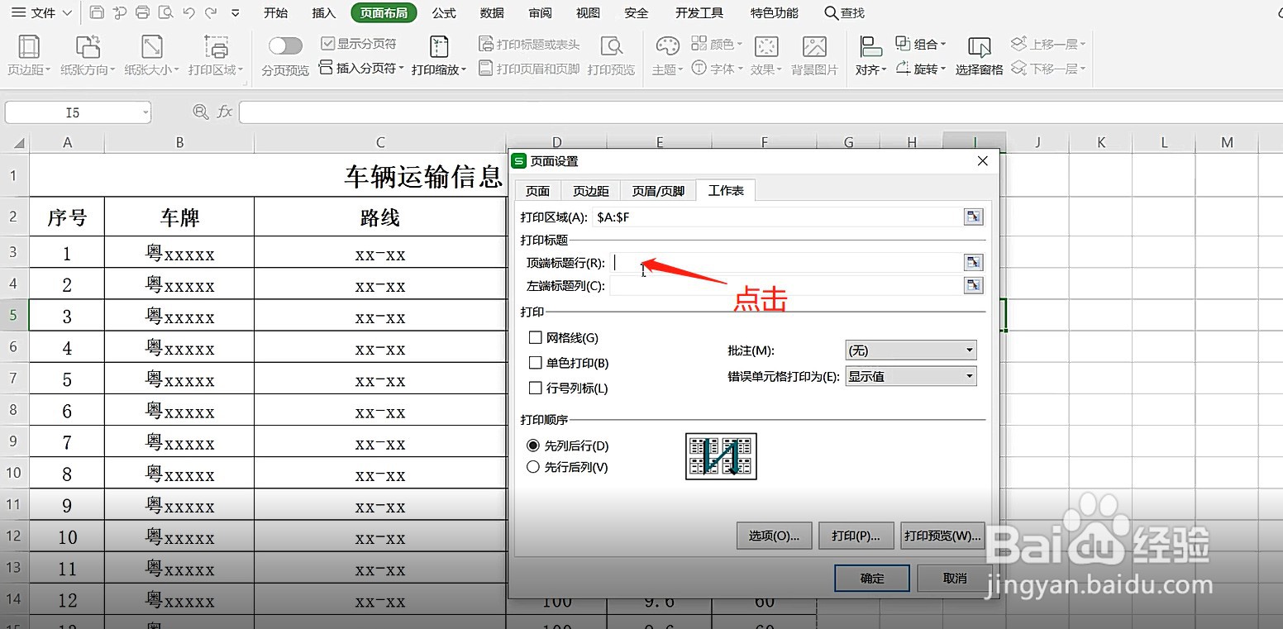
Task: Open the 公式 ribbon tab
Action: (444, 12)
